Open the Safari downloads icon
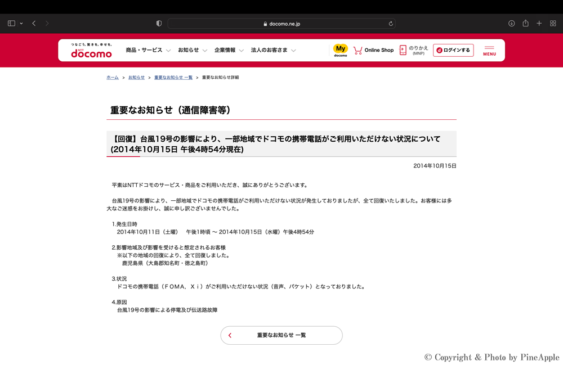Screen dimensions: 563x365 click(511, 24)
